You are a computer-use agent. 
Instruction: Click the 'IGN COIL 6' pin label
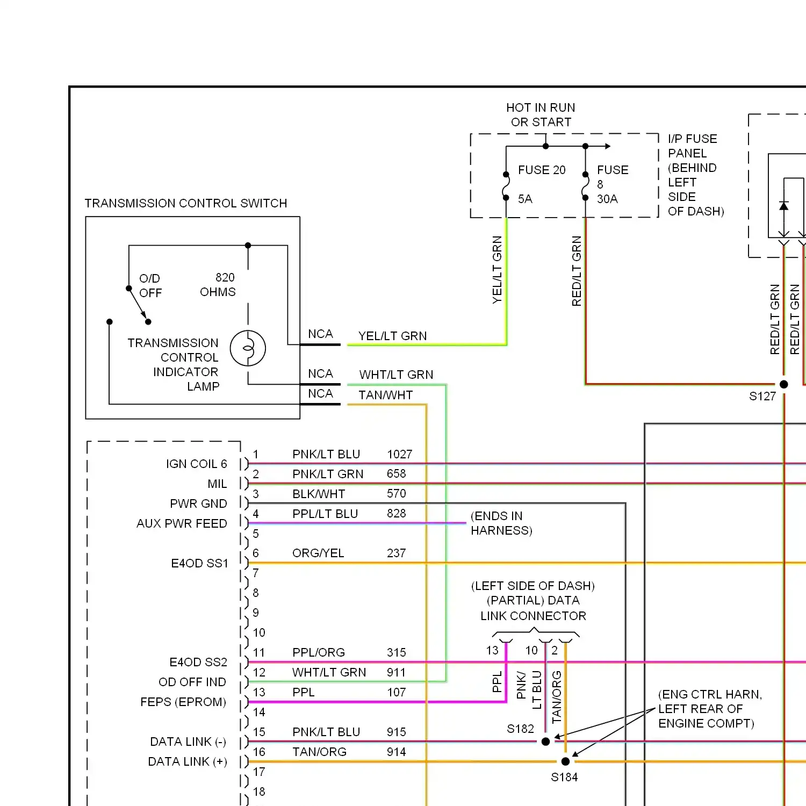(x=197, y=464)
